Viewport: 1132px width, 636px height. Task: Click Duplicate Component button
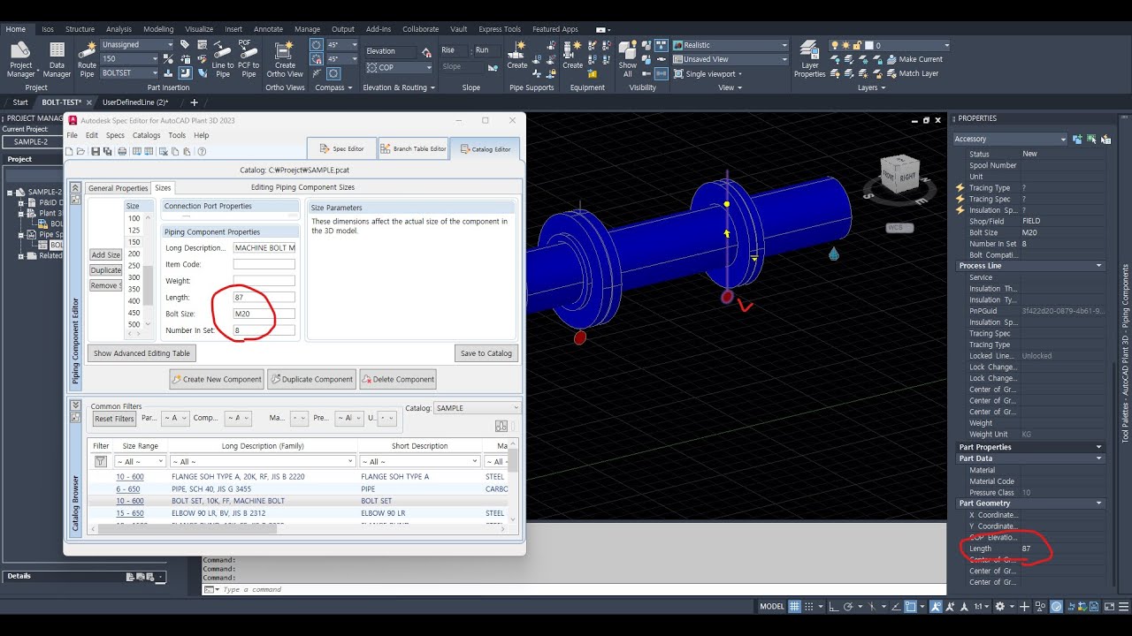coord(312,379)
